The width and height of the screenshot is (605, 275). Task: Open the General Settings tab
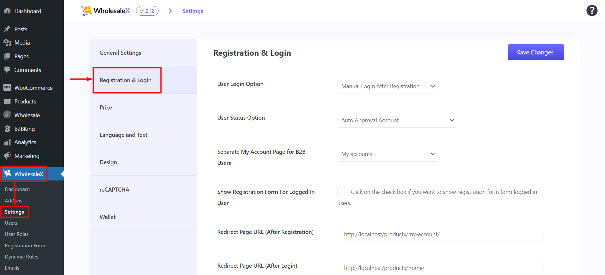coord(143,53)
